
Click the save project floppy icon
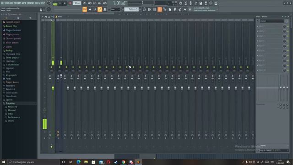click(x=201, y=3)
